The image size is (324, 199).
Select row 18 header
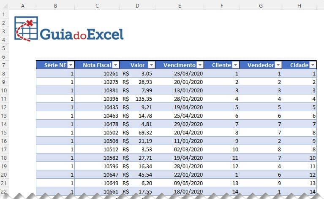pyautogui.click(x=4, y=158)
